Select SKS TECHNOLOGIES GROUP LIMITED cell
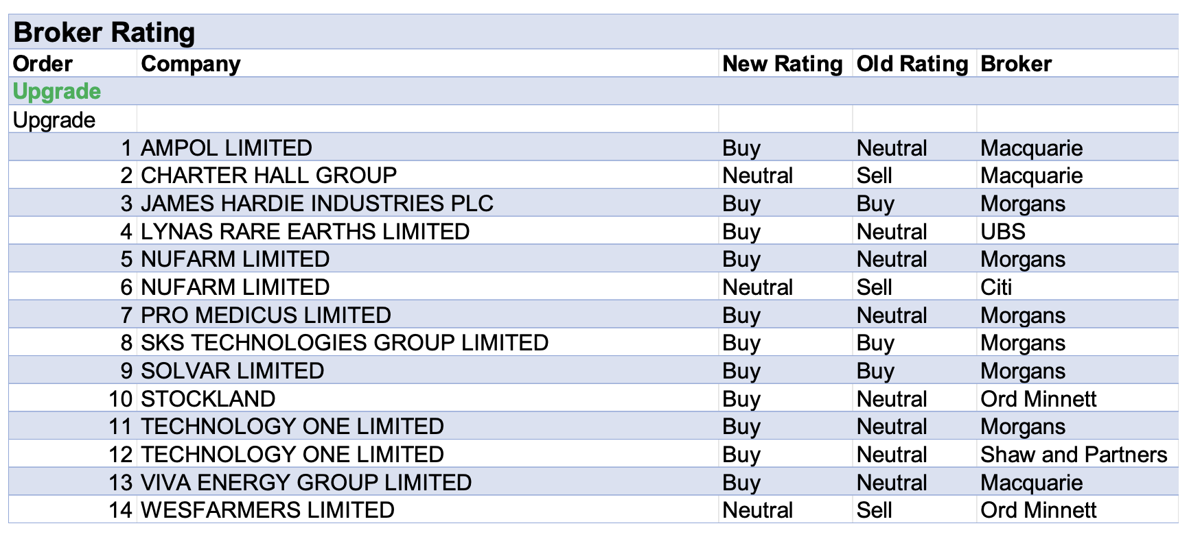 pyautogui.click(x=344, y=343)
